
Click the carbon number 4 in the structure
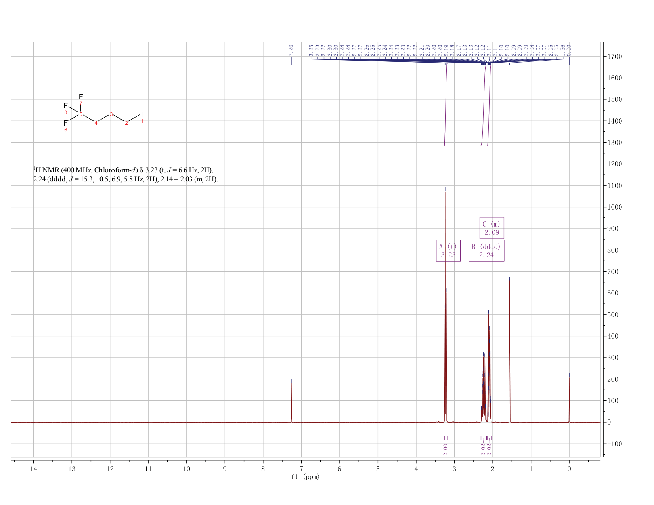pyautogui.click(x=96, y=123)
